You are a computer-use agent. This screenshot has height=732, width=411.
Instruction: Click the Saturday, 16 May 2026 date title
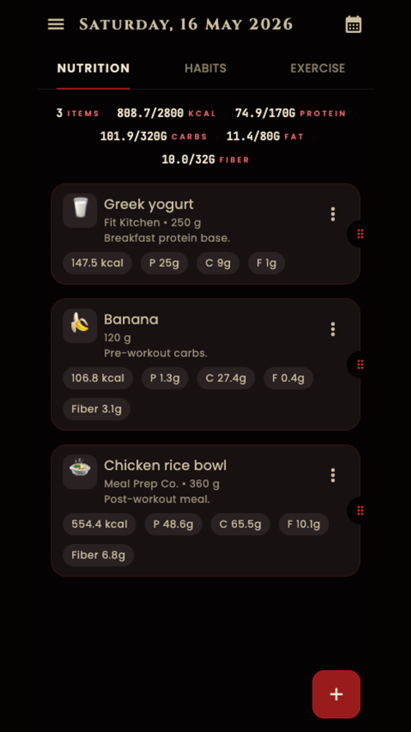(186, 24)
